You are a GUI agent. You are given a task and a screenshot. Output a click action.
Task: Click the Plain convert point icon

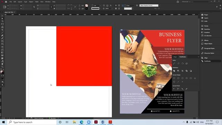click(x=174, y=89)
